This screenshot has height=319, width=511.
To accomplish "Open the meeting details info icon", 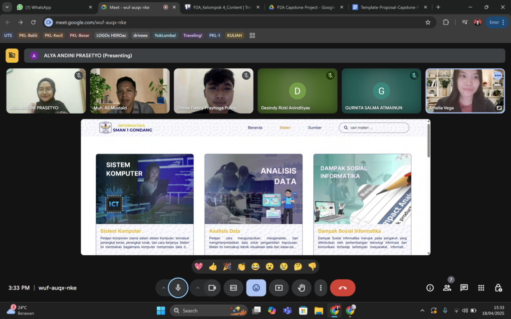I will 430,288.
